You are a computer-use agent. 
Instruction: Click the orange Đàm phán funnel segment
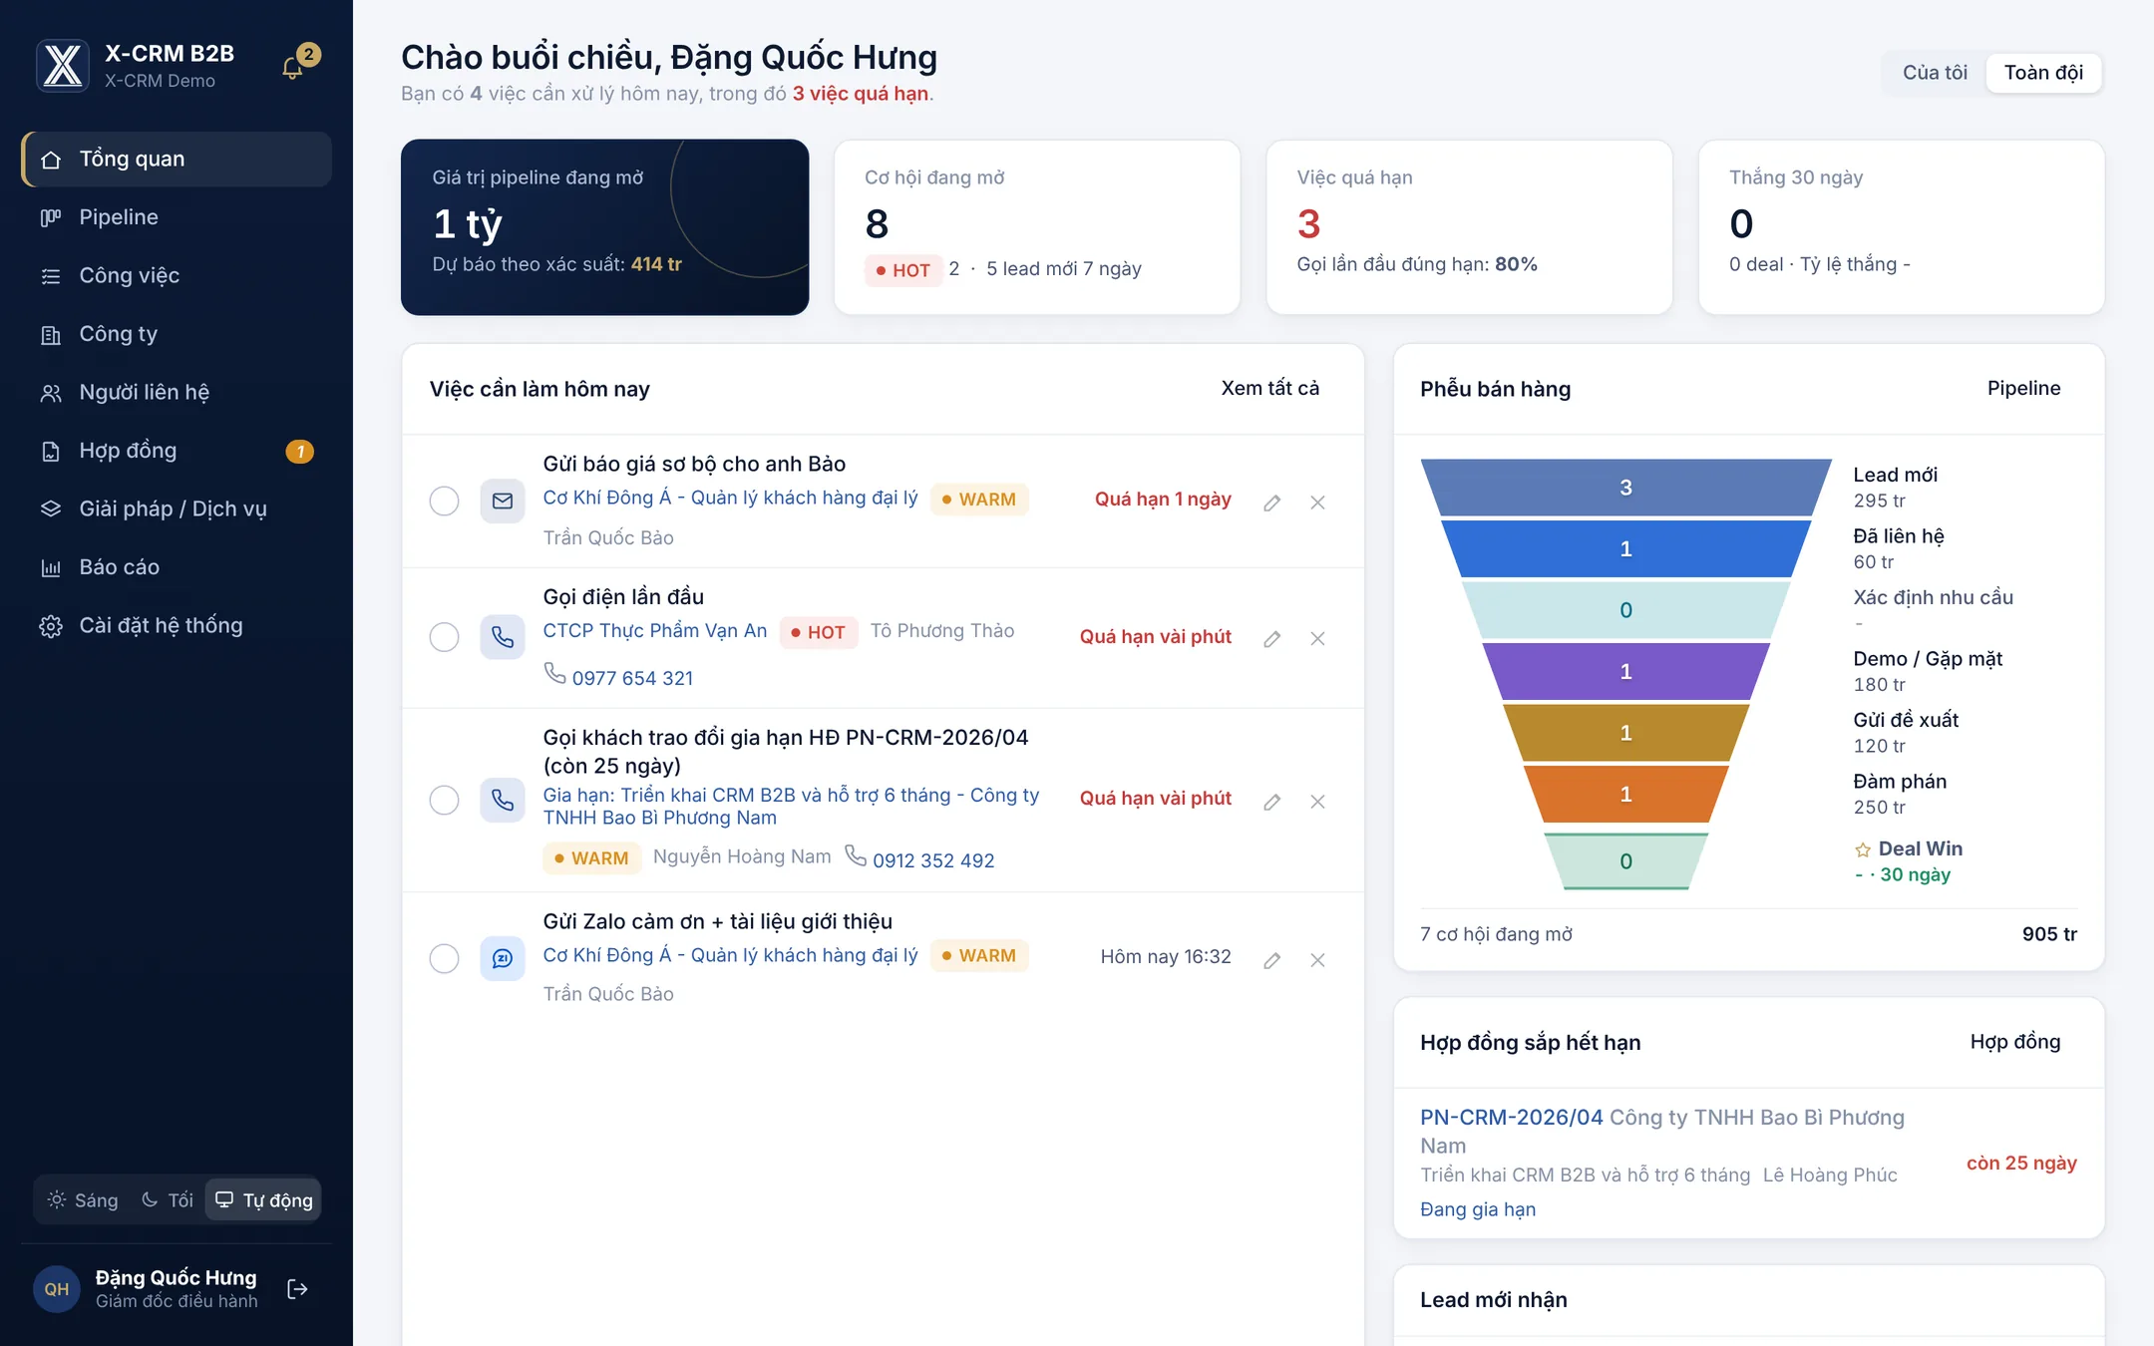tap(1625, 794)
